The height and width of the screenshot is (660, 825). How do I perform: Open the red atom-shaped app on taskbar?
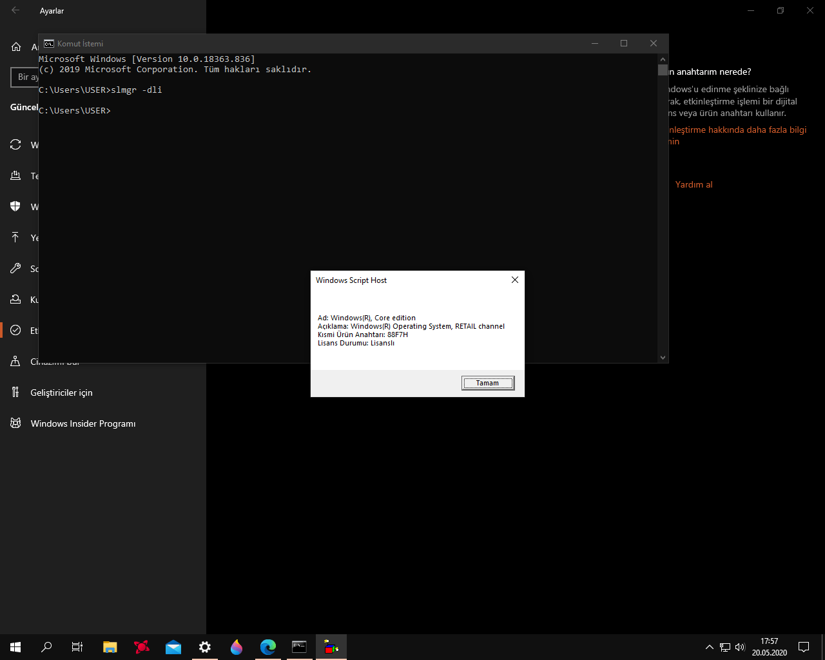pos(142,647)
